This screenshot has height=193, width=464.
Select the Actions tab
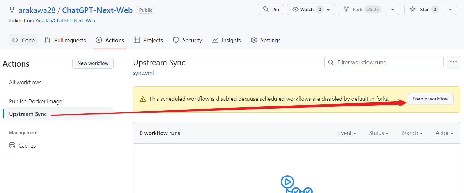pos(110,40)
